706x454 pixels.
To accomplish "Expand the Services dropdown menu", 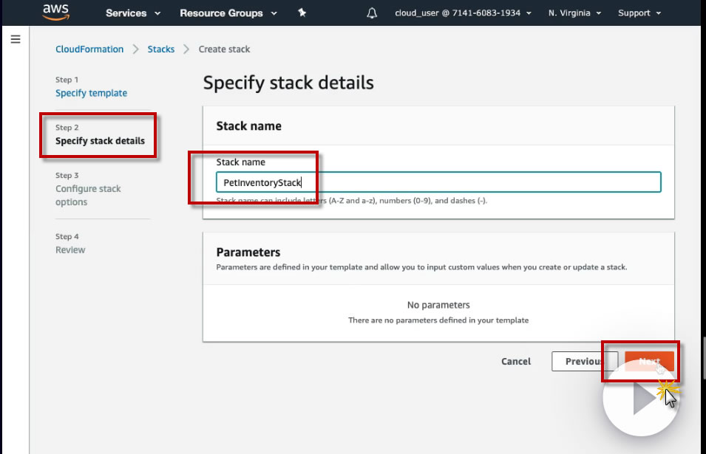I will [x=133, y=13].
